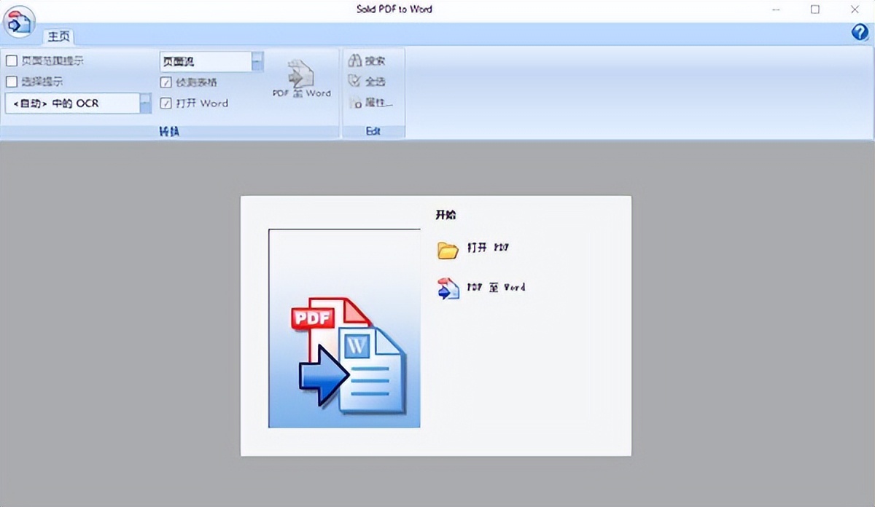Click the 全选 select all button
This screenshot has height=507, width=875.
point(367,82)
